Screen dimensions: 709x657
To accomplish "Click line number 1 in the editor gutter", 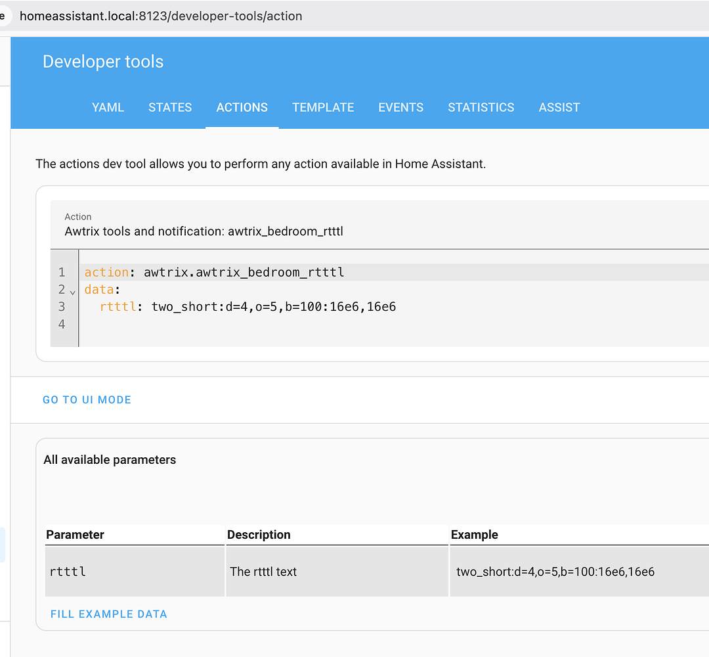I will [x=62, y=272].
